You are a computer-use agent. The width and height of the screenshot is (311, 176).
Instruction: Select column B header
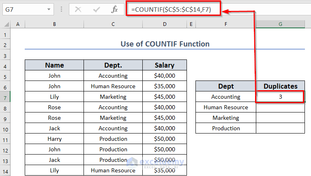coord(54,25)
